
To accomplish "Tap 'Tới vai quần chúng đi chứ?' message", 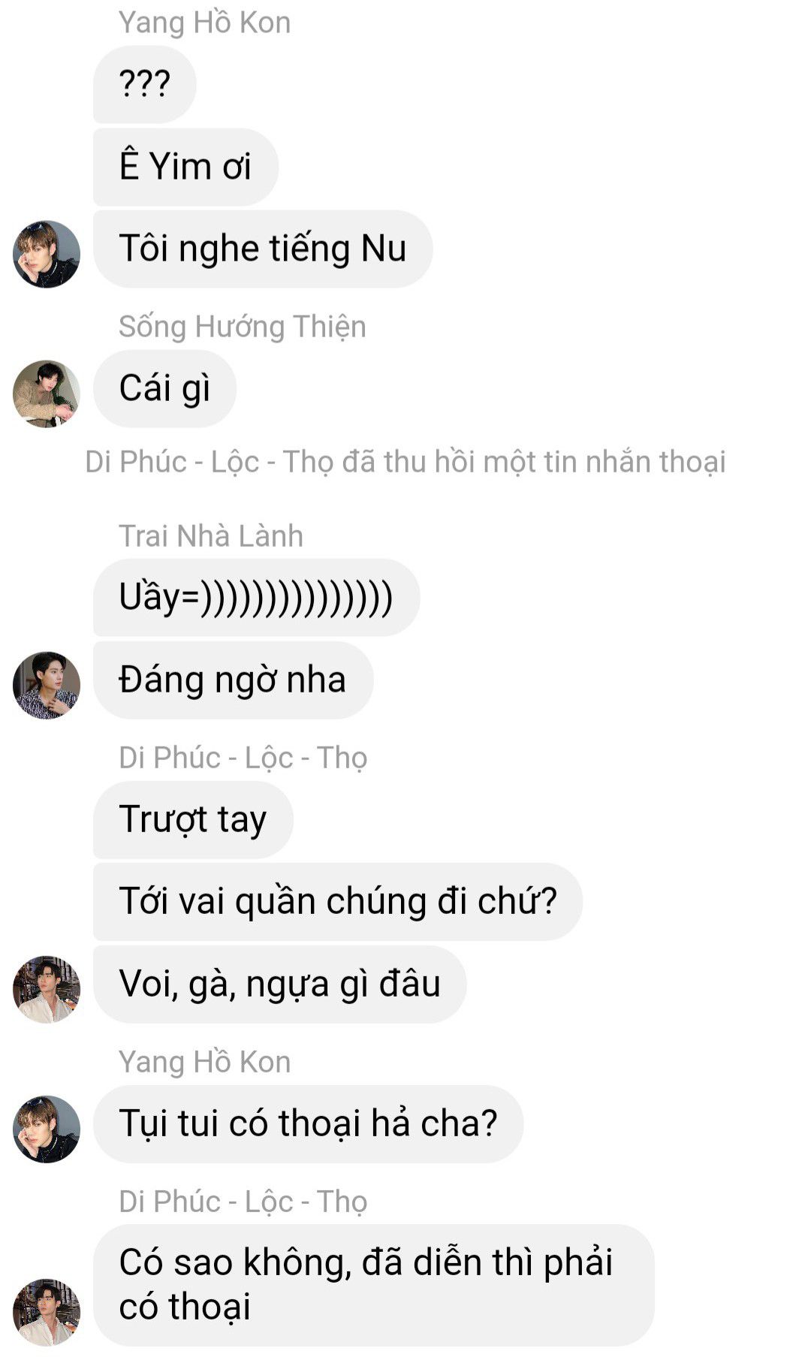I will tap(338, 901).
